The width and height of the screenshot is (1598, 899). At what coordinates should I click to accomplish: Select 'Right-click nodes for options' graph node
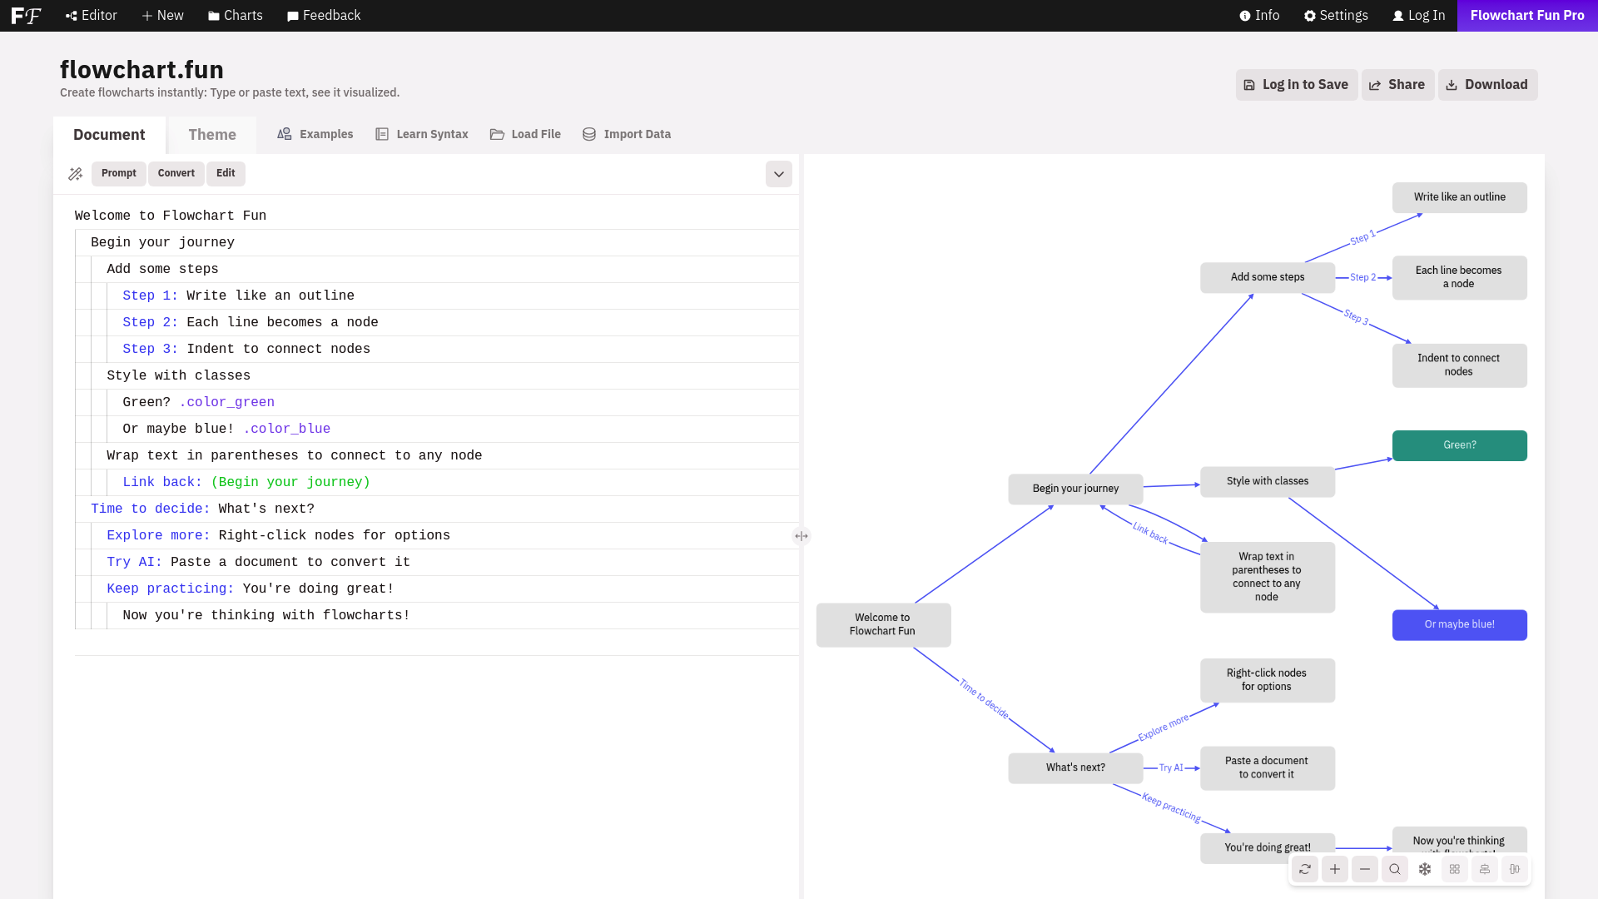(x=1267, y=681)
